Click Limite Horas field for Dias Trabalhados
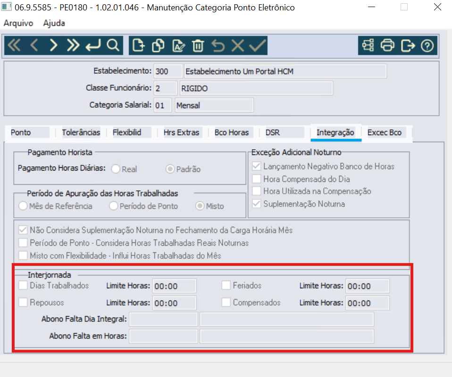 click(175, 286)
